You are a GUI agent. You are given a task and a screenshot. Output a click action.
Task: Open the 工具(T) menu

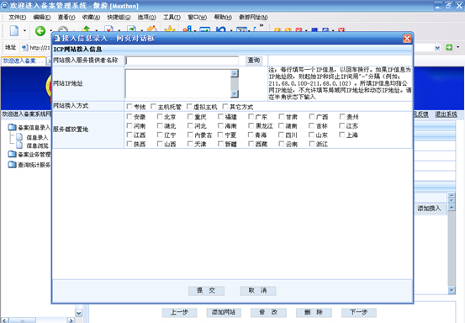coord(172,17)
